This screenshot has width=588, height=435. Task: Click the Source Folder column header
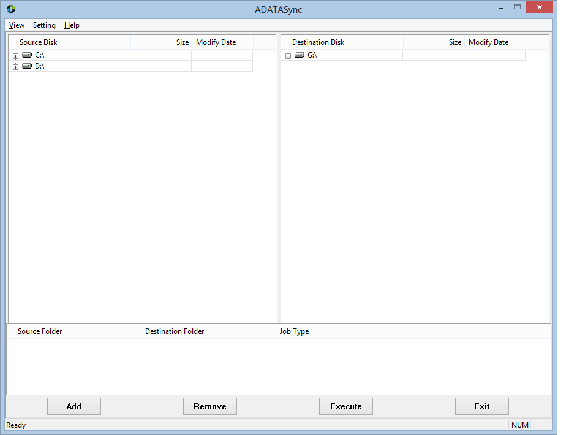point(74,331)
